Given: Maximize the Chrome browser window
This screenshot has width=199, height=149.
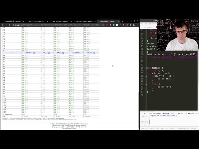Looking at the screenshot, I should pos(134,21).
